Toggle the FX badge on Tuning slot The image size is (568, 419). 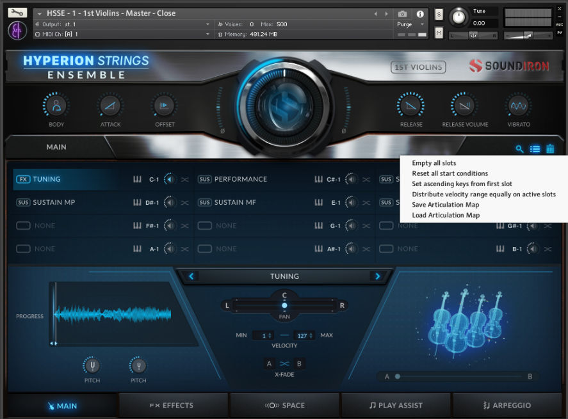pyautogui.click(x=22, y=179)
